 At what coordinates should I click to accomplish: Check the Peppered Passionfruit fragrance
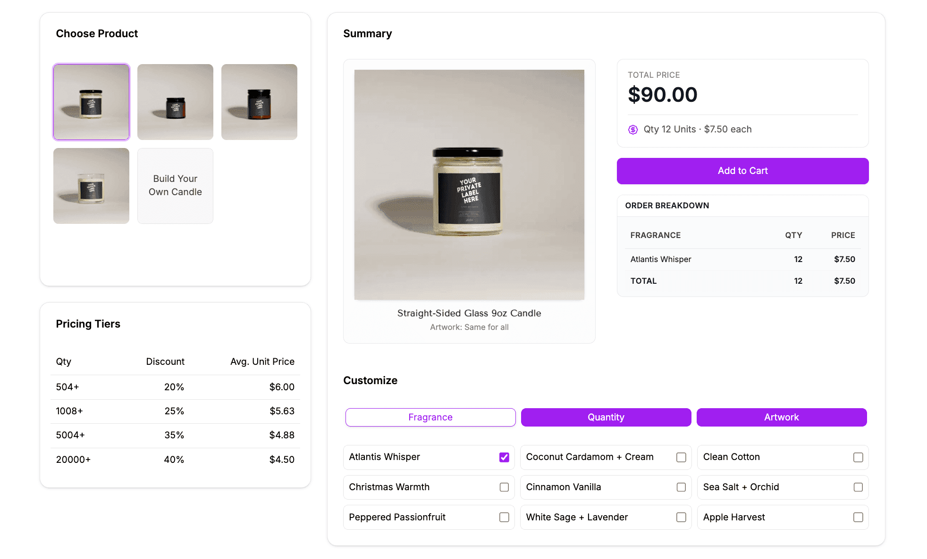point(504,518)
